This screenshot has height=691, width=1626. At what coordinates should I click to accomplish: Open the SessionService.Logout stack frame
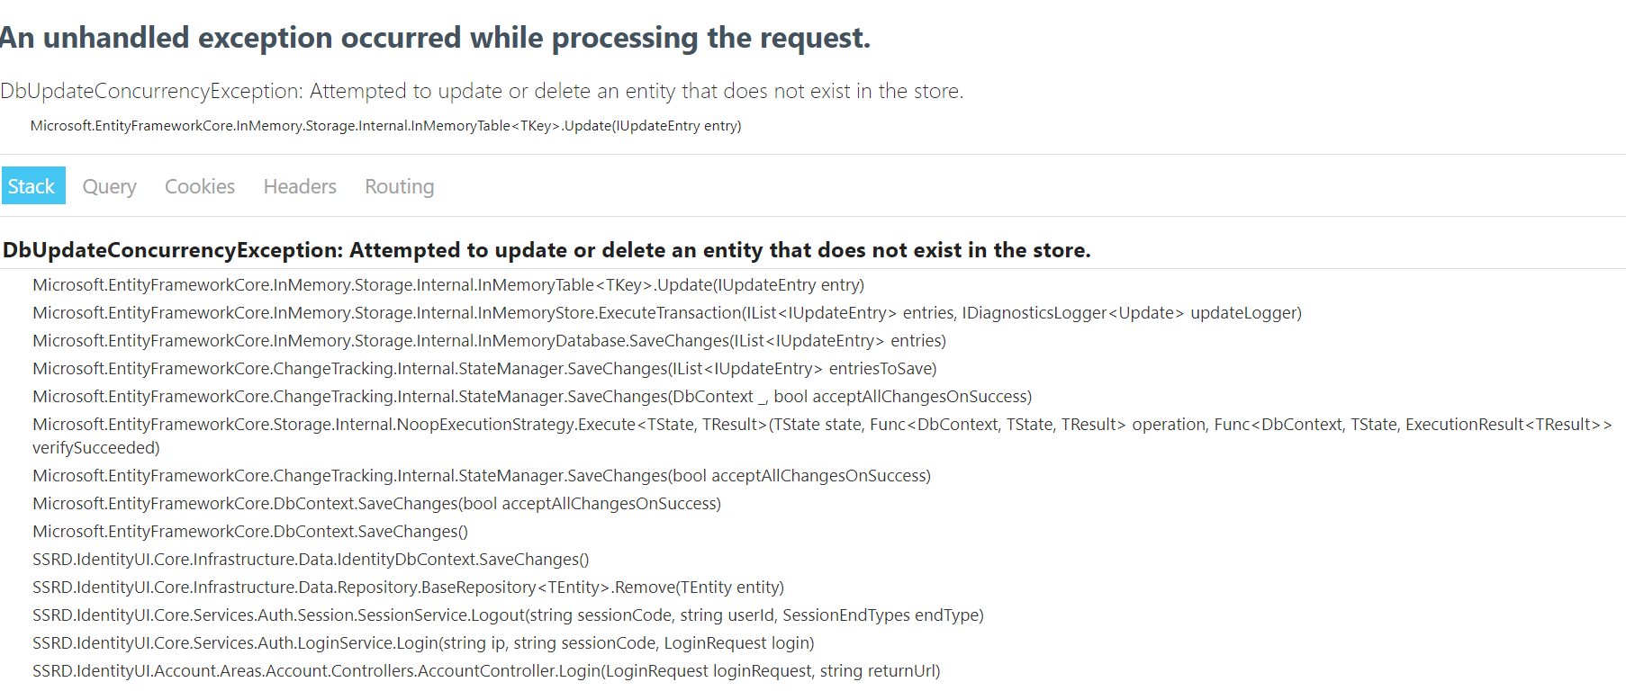(508, 615)
